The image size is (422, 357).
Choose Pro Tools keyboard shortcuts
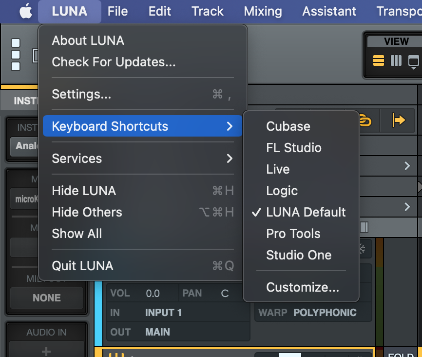[293, 234]
